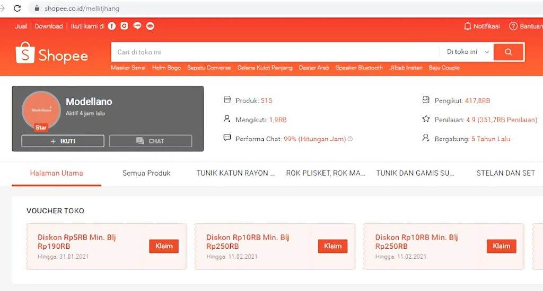The height and width of the screenshot is (291, 543).
Task: Click the Star seller badge
Action: coord(41,128)
